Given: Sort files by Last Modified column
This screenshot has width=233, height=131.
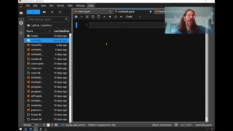Looking at the screenshot, I should coord(62,31).
